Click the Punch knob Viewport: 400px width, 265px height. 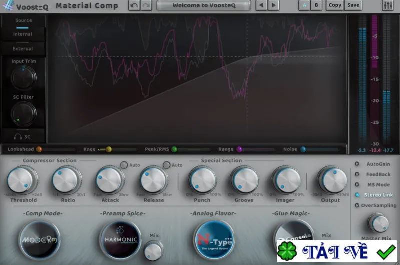(x=203, y=180)
